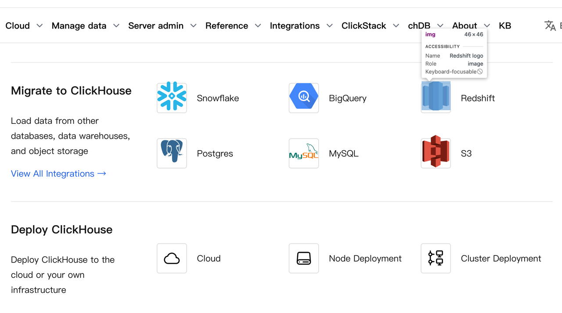Viewport: 562px width, 313px height.
Task: Open the Cluster Deployment text link
Action: (501, 259)
